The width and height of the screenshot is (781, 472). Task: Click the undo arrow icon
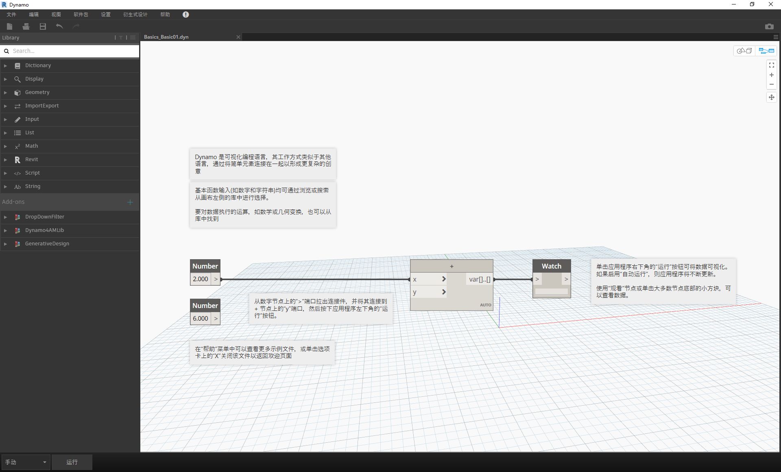coord(59,26)
